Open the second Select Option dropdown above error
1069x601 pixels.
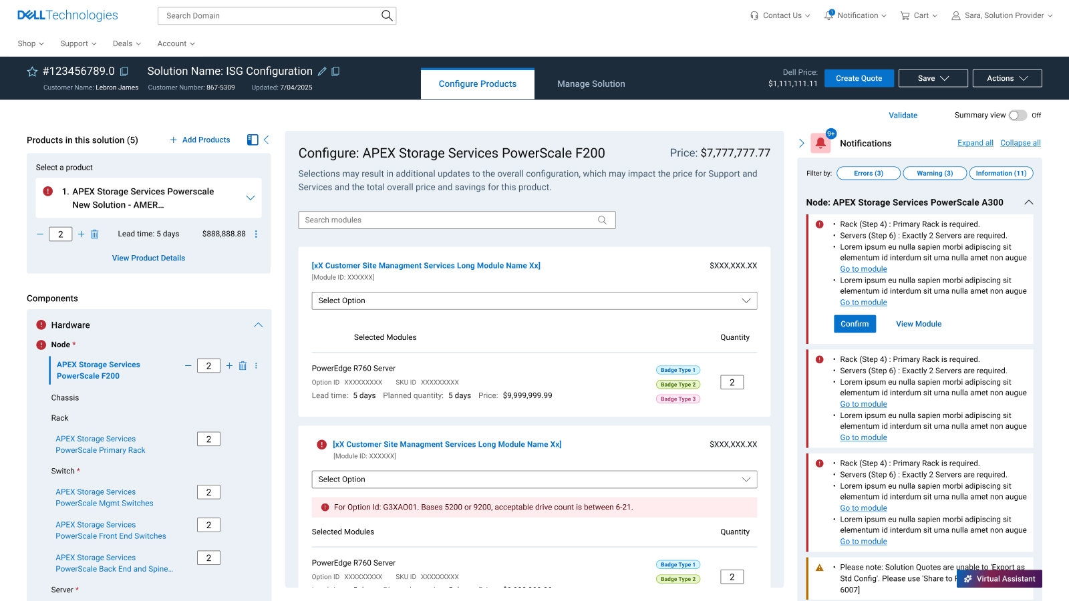[534, 479]
